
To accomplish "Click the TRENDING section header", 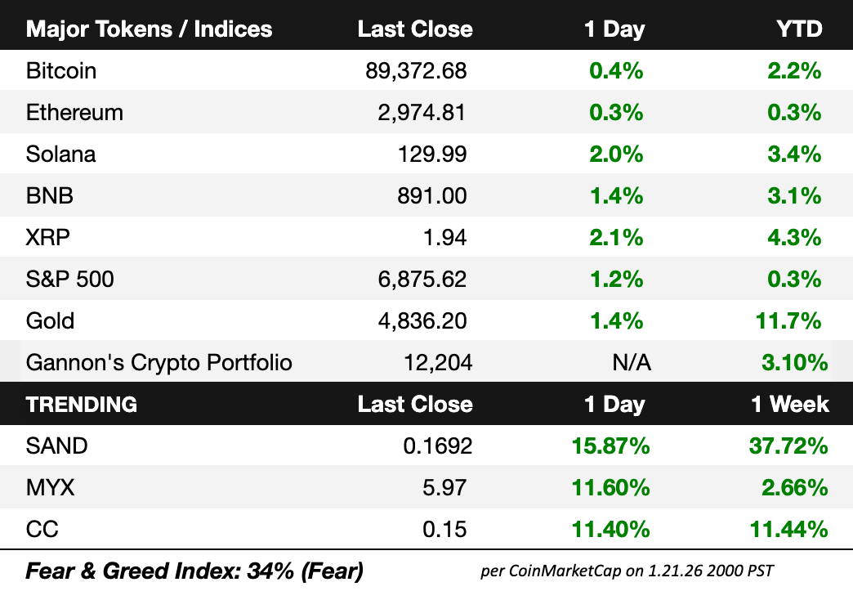I will (x=82, y=405).
